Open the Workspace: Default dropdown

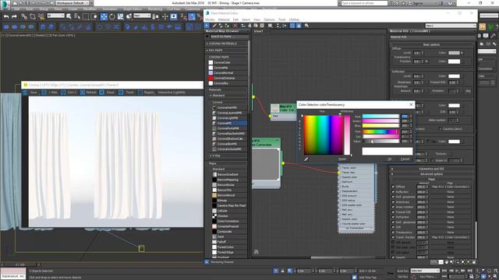(x=73, y=3)
